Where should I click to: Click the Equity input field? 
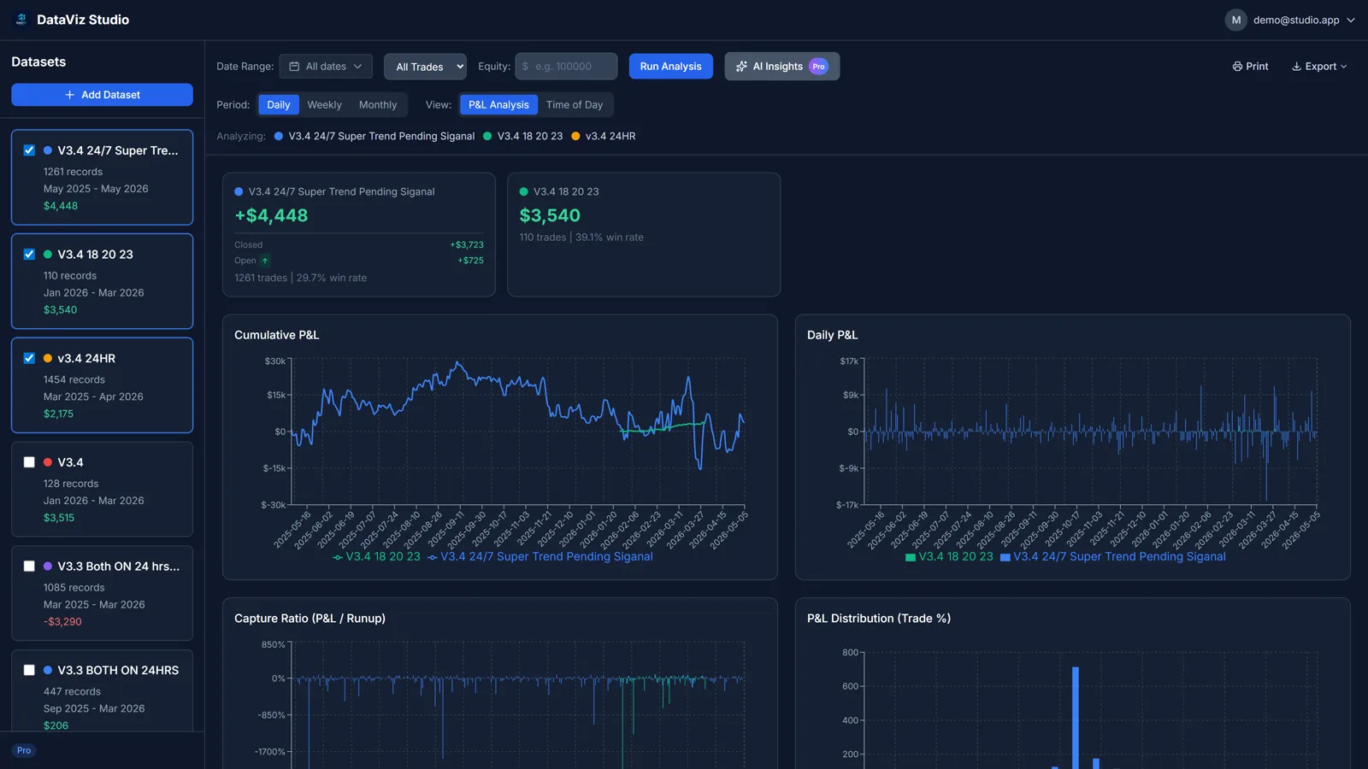(x=566, y=67)
